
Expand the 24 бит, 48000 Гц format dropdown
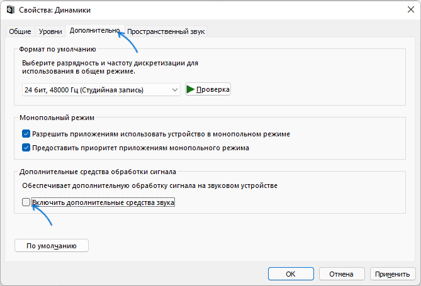pos(101,90)
